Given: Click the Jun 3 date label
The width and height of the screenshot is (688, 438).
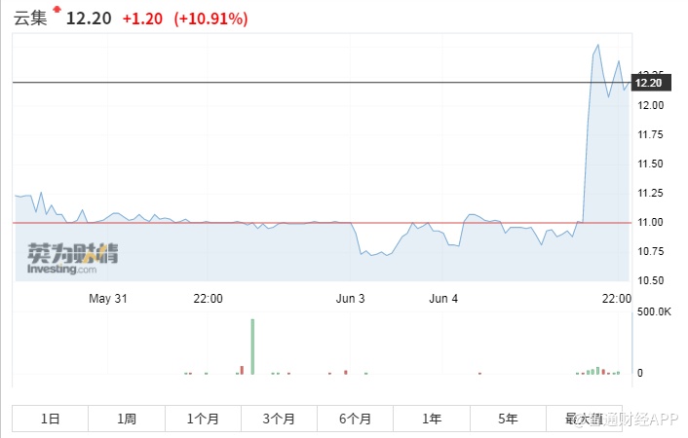Looking at the screenshot, I should 349,299.
